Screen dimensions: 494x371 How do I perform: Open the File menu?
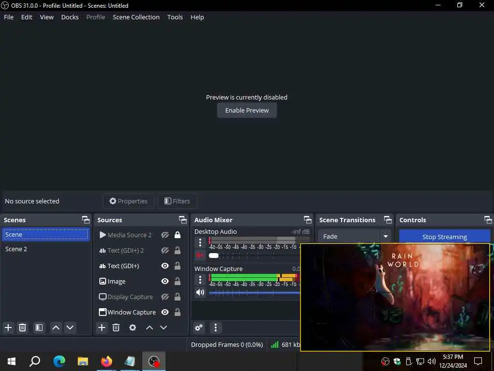(x=9, y=17)
